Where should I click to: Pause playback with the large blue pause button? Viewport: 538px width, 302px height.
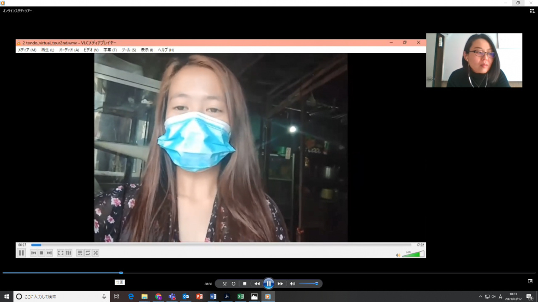269,284
